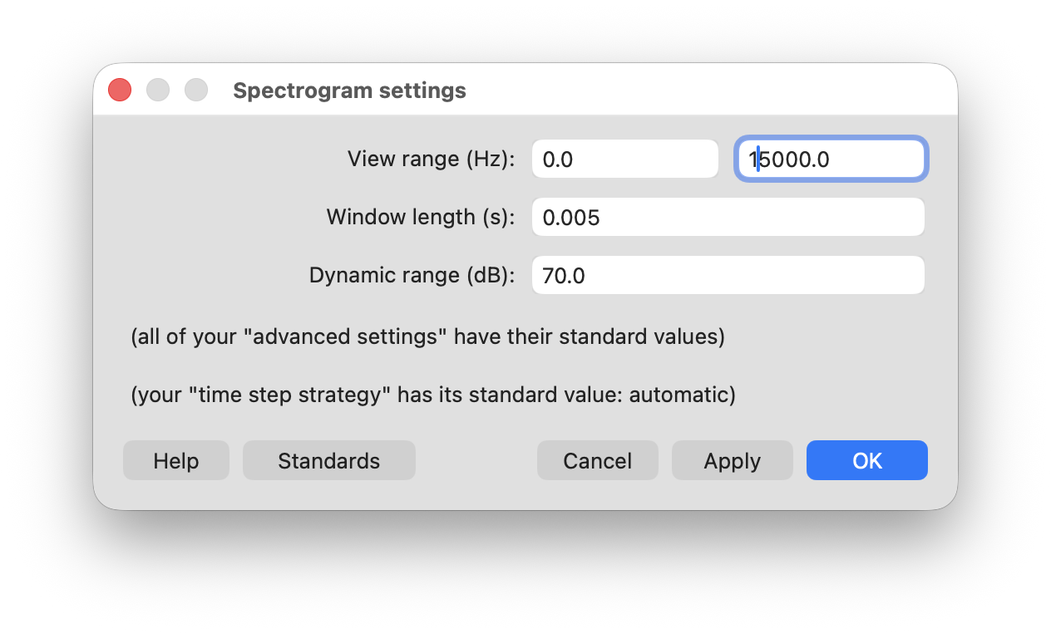The height and width of the screenshot is (633, 1051).
Task: Apply the spectrogram settings
Action: click(732, 460)
